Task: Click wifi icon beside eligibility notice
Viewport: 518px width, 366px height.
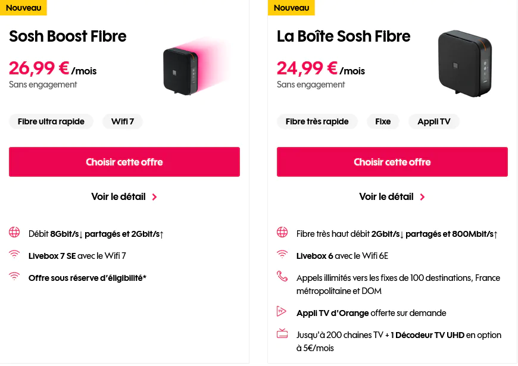Action: click(14, 277)
